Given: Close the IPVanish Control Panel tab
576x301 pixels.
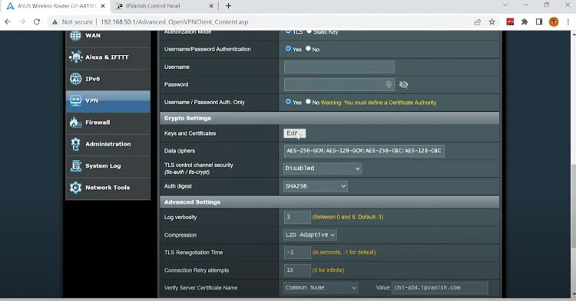Looking at the screenshot, I should (x=211, y=6).
